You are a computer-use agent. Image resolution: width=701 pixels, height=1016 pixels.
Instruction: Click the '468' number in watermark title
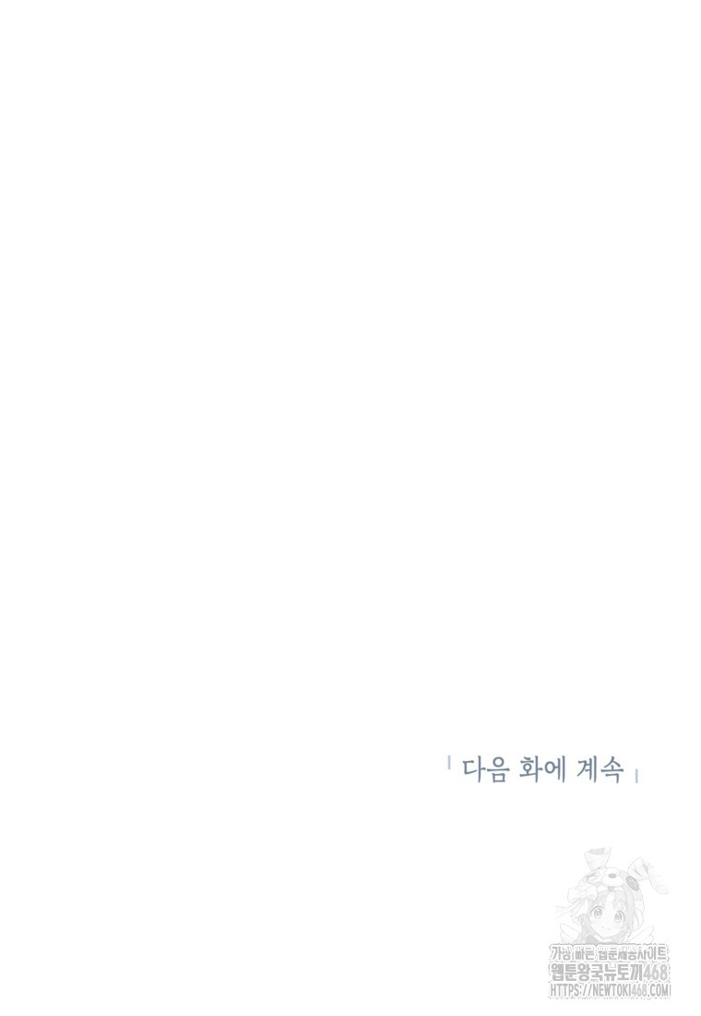[656, 972]
